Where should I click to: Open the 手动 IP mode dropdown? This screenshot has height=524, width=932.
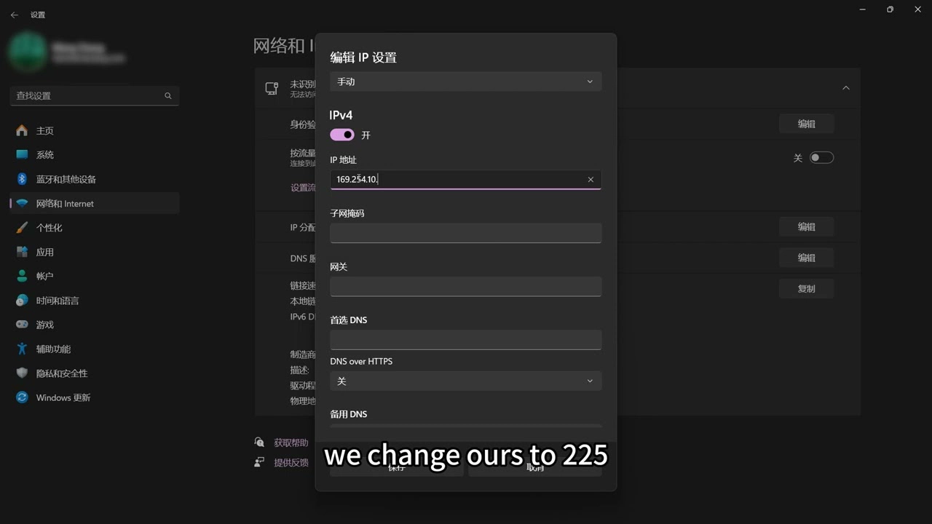coord(466,82)
